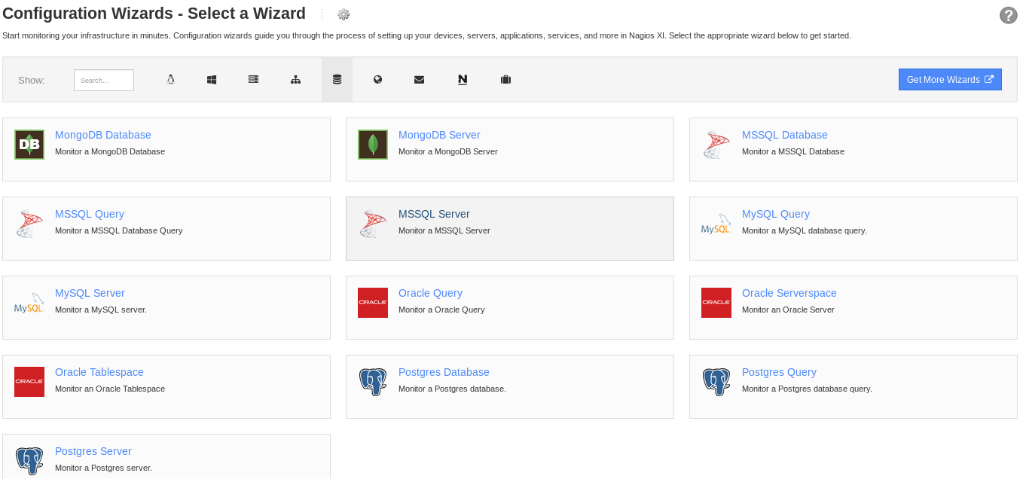Focus the wizard Search field

pos(104,80)
